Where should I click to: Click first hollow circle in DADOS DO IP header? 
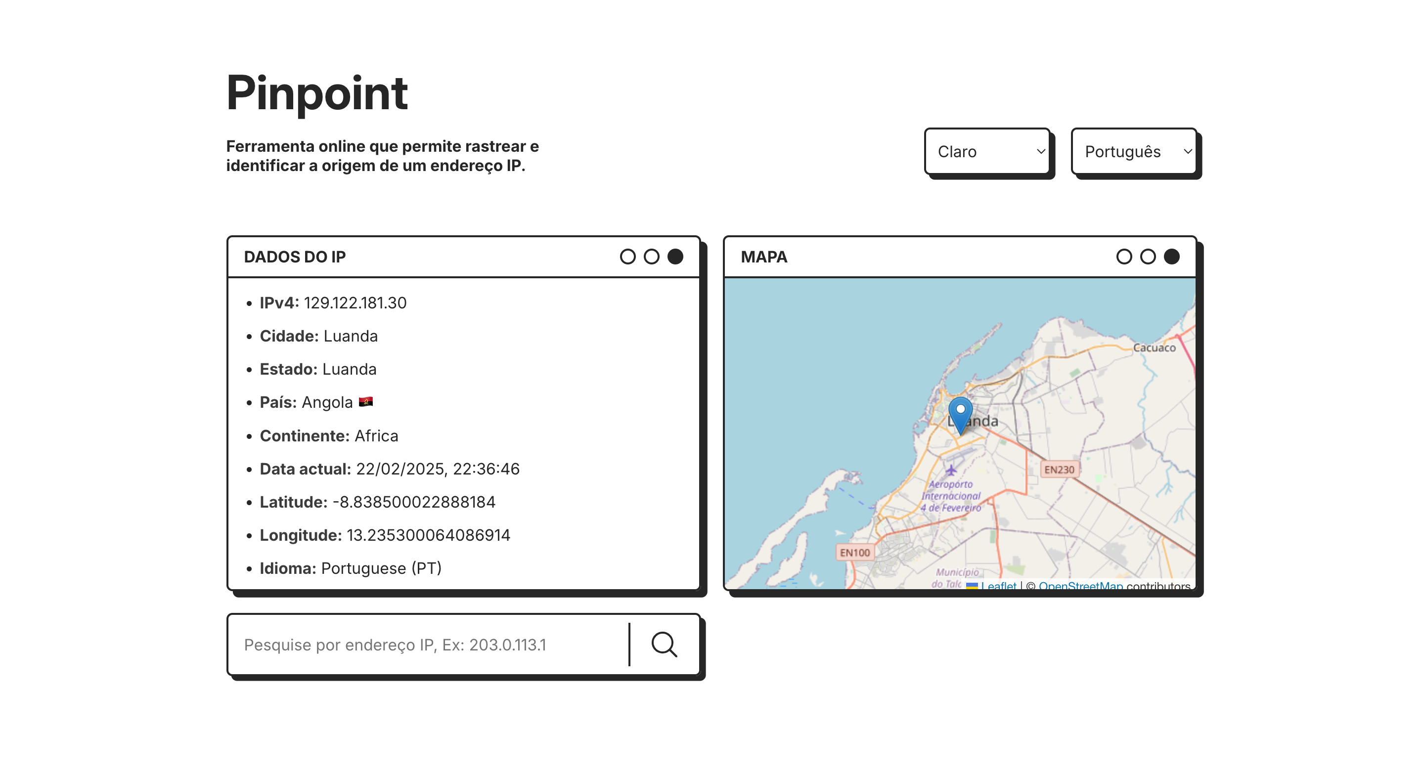pyautogui.click(x=627, y=257)
